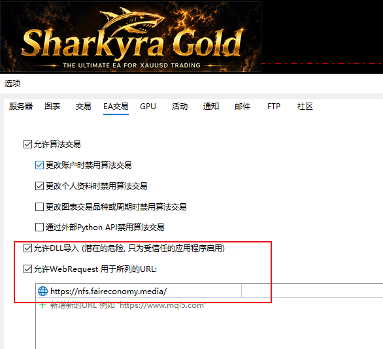
Task: Open the GPU tab
Action: coord(148,107)
